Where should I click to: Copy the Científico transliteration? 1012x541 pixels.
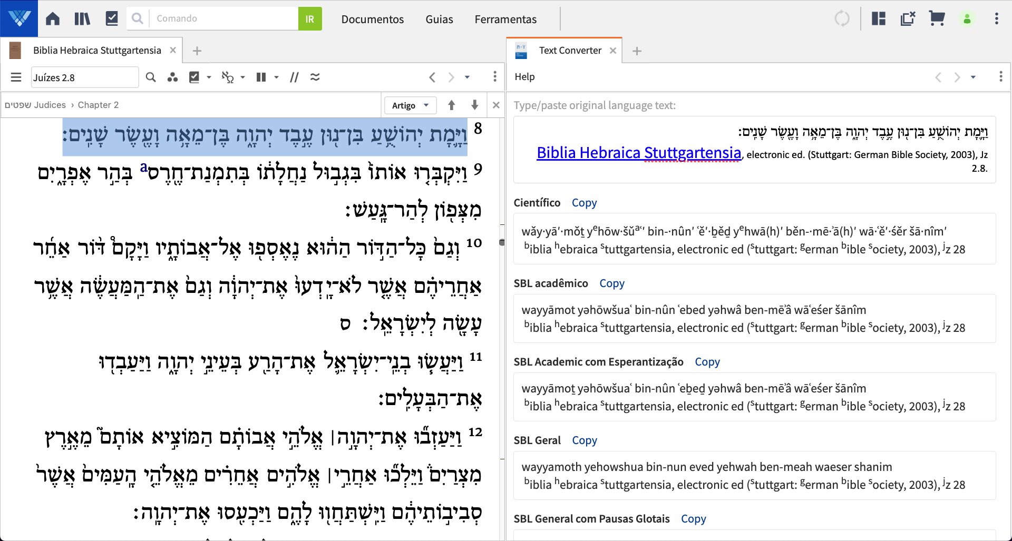(584, 203)
